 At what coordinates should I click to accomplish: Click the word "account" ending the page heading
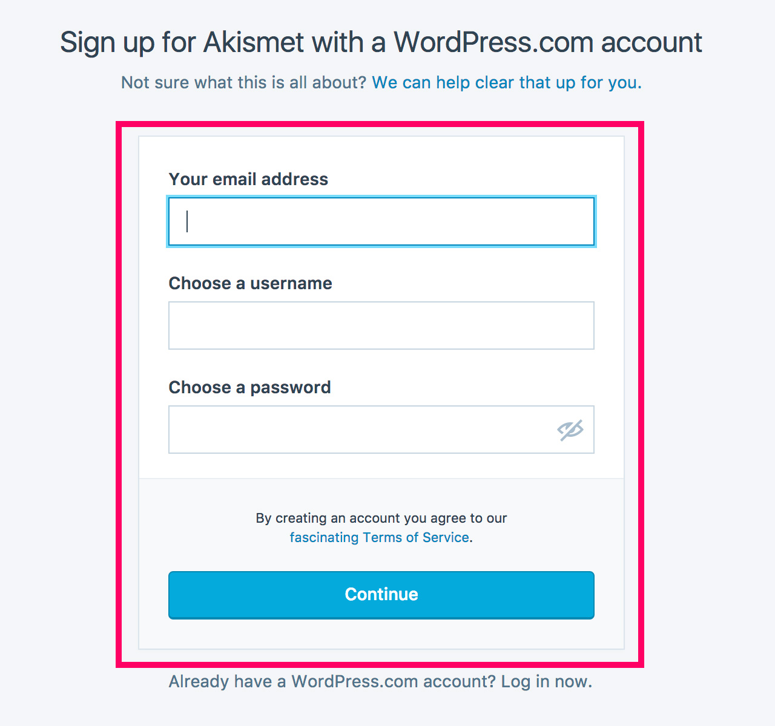651,42
